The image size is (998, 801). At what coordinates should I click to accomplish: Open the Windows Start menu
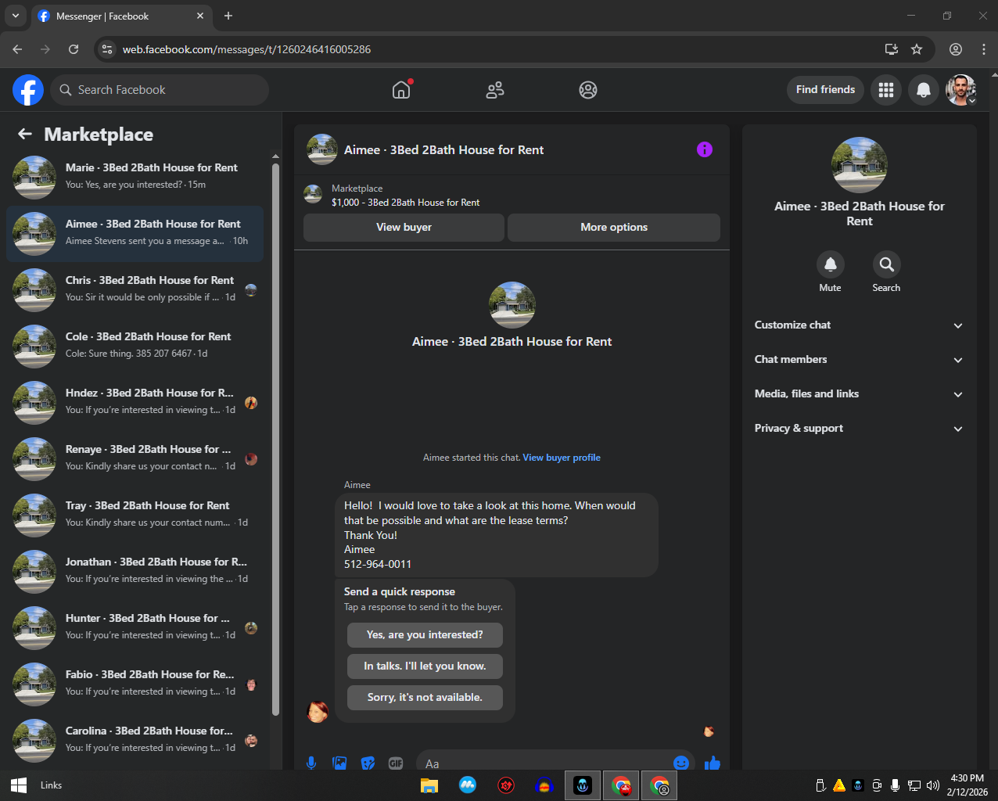(x=19, y=785)
